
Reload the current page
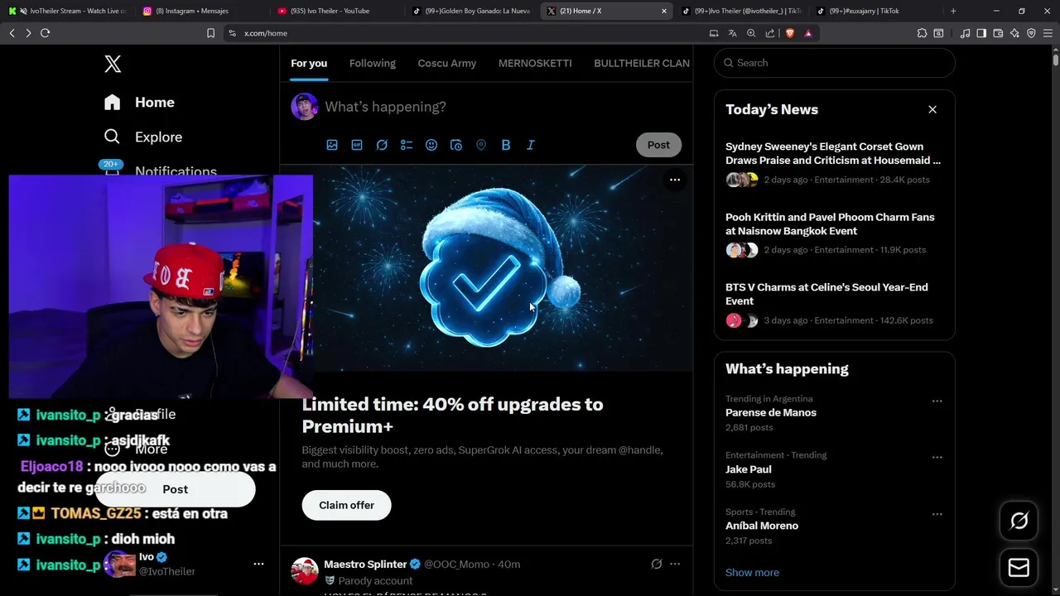(45, 33)
